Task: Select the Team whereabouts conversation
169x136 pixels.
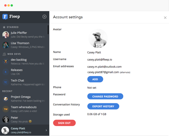Action: point(25,109)
